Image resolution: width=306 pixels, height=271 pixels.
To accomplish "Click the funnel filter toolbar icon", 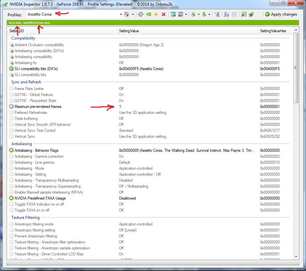I will tap(217, 14).
